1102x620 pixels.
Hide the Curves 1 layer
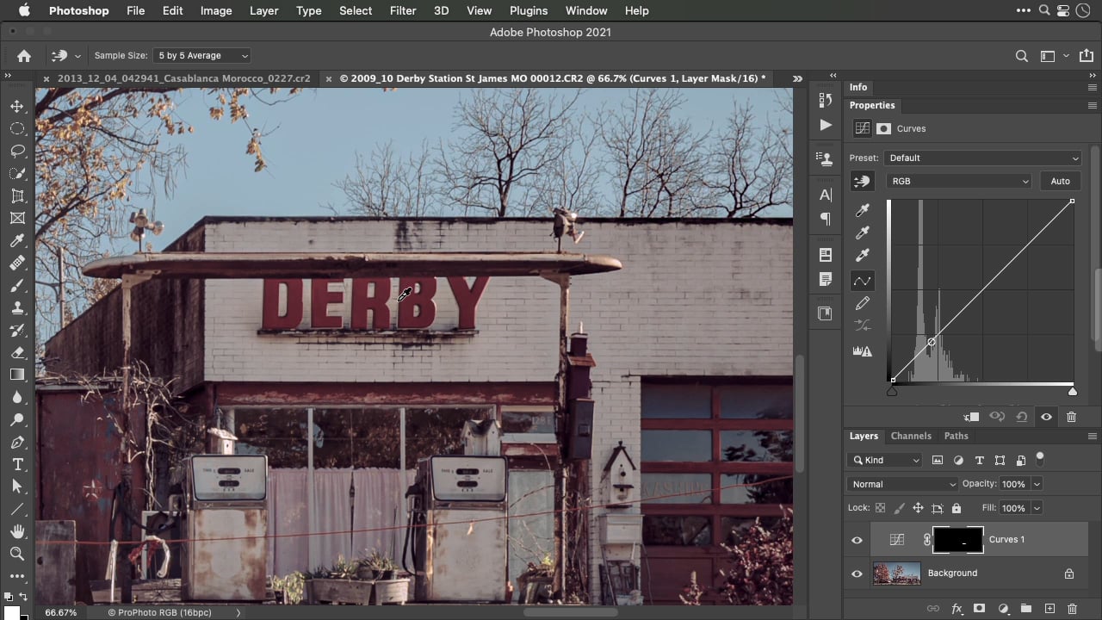tap(857, 540)
